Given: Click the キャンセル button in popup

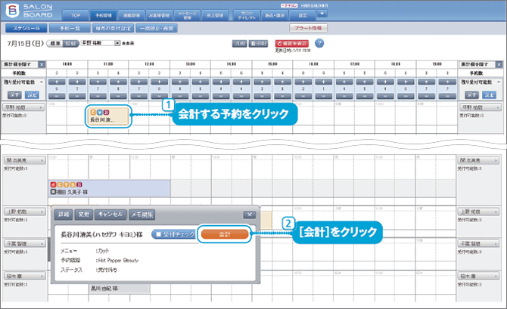Looking at the screenshot, I should [x=111, y=215].
